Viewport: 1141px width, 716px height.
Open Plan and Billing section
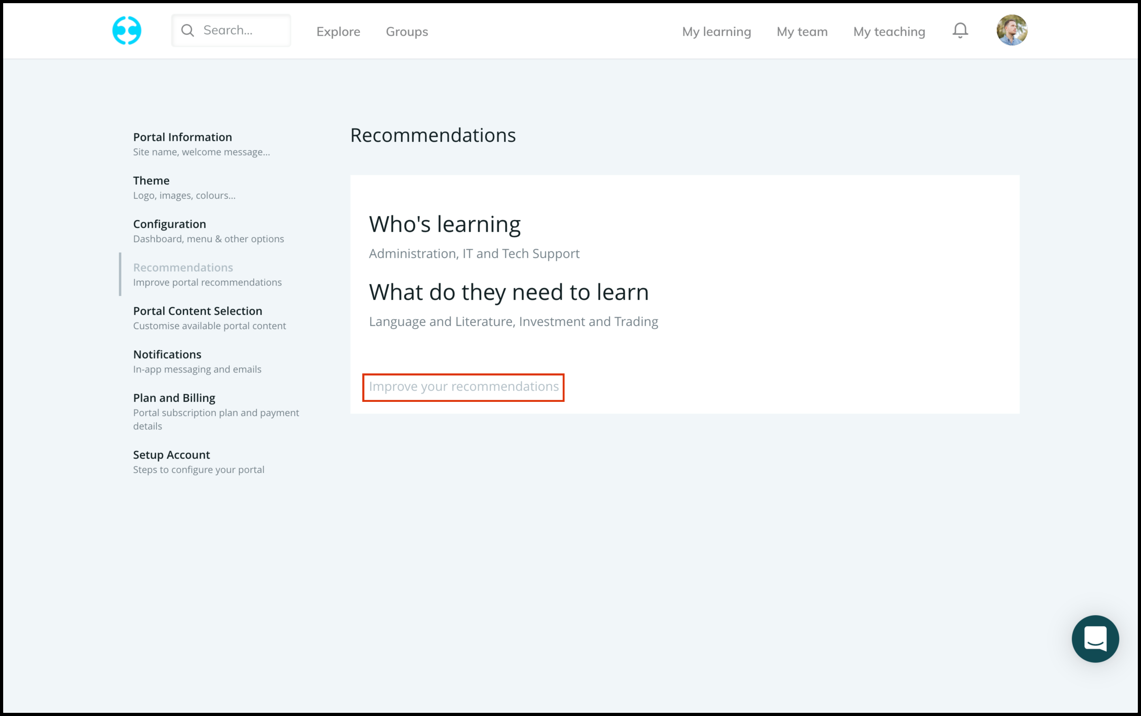pyautogui.click(x=174, y=398)
